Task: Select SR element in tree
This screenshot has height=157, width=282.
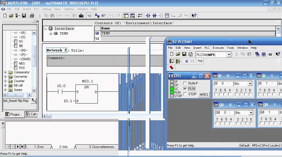Action: pyautogui.click(x=21, y=46)
